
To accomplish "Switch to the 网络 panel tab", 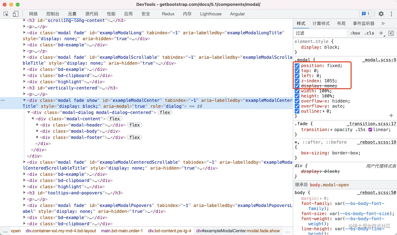I will point(33,14).
